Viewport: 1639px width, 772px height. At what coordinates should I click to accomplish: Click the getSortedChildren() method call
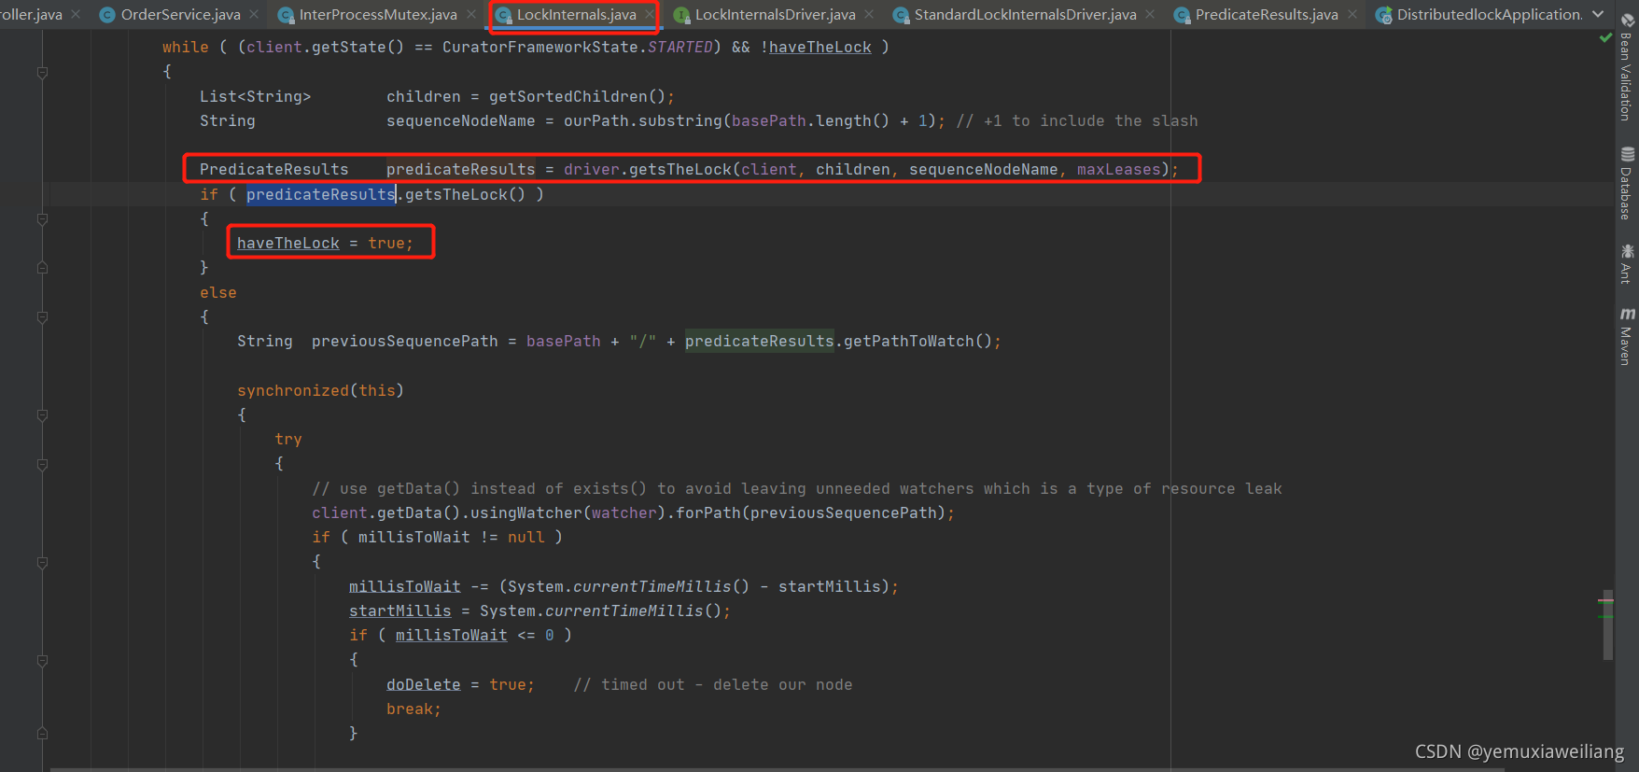(x=577, y=96)
